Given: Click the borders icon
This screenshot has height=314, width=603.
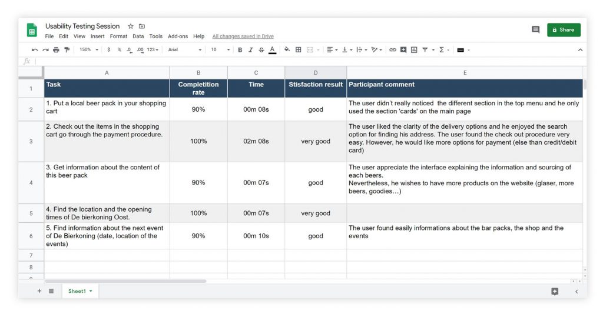Looking at the screenshot, I should click(x=299, y=50).
